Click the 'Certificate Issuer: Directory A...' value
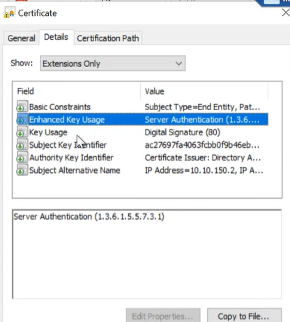 (x=203, y=158)
